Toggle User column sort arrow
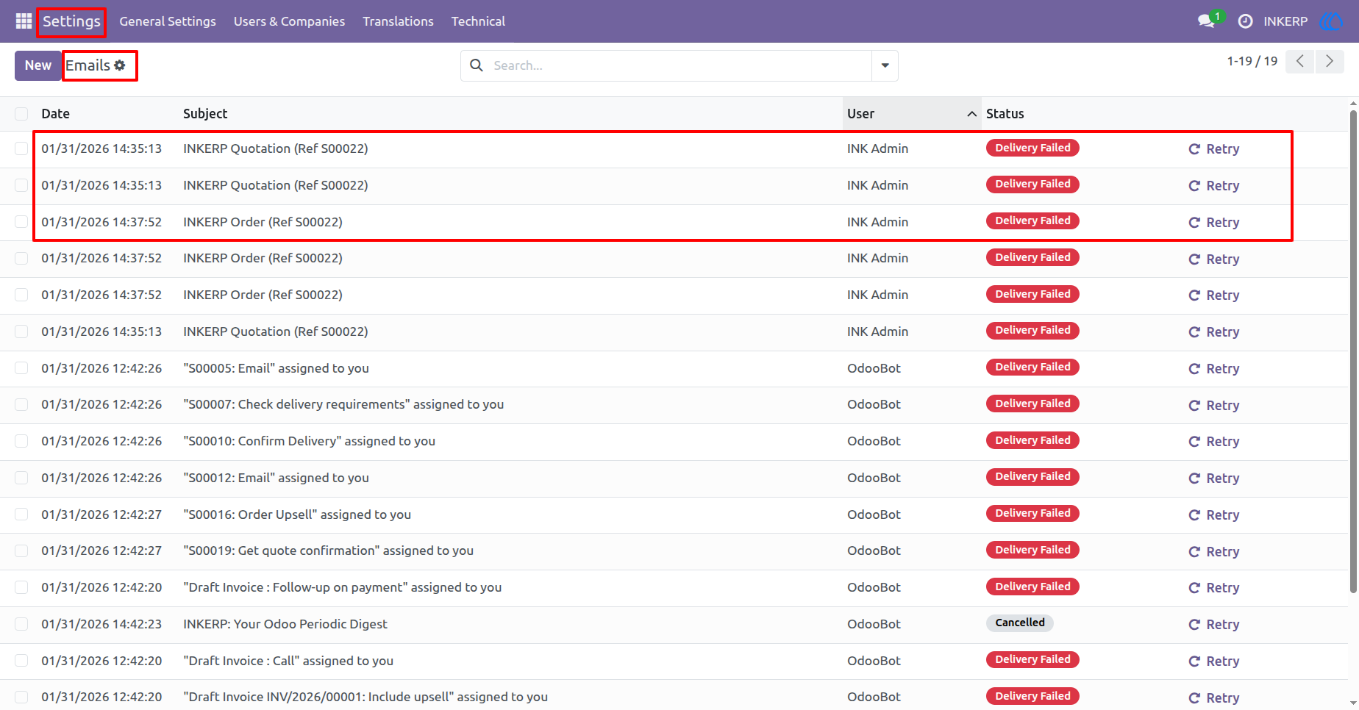Screen dimensions: 1359x710 click(971, 114)
